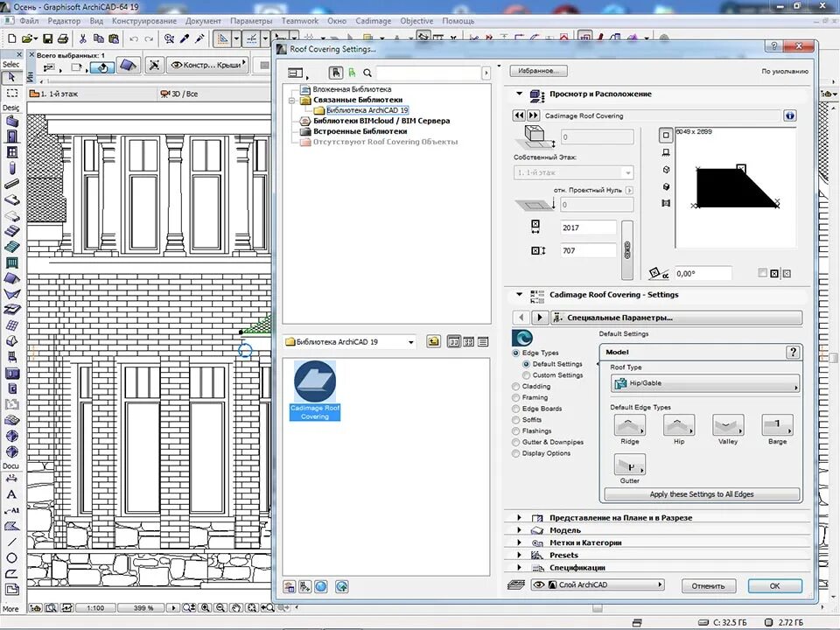Click the height field showing 707
840x630 pixels.
pos(588,250)
